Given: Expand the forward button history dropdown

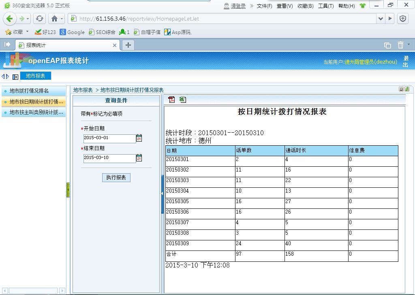Looking at the screenshot, I should pos(28,19).
